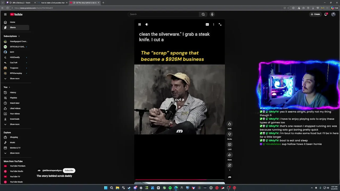Open Spotify from the taskbar
The width and height of the screenshot is (340, 191).
coord(170,188)
